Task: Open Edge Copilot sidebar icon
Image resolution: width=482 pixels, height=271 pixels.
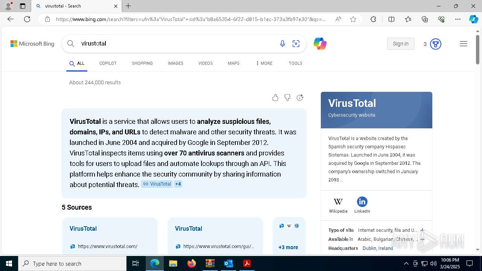Action: click(474, 19)
